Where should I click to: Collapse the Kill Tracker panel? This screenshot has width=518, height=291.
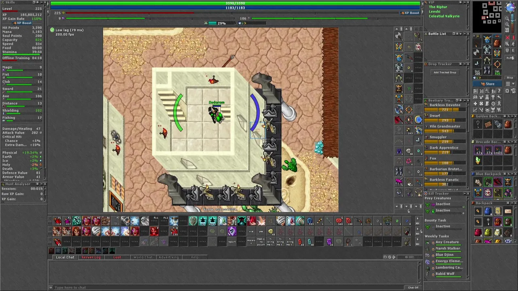465,194
